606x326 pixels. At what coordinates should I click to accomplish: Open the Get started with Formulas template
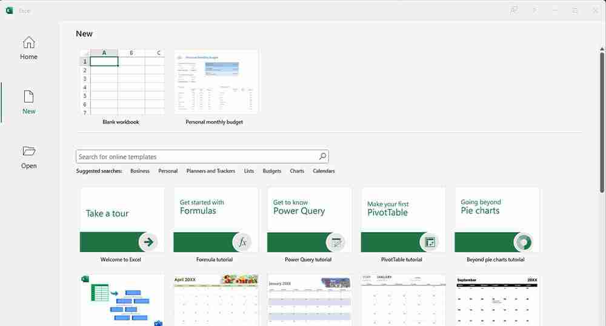pyautogui.click(x=216, y=220)
